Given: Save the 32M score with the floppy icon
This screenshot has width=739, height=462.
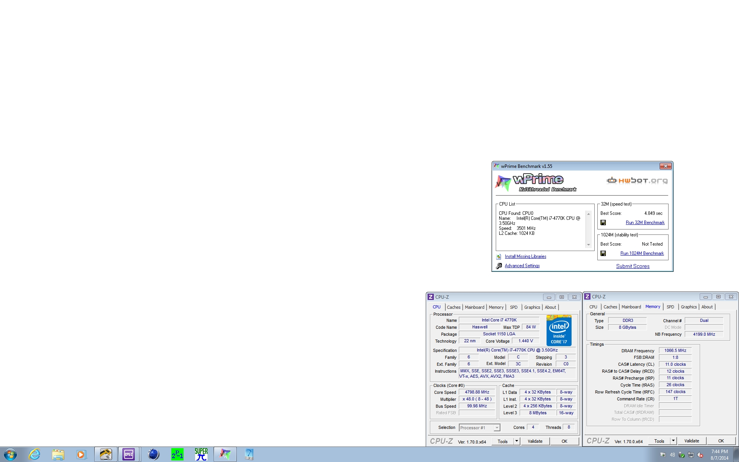Looking at the screenshot, I should coord(603,223).
